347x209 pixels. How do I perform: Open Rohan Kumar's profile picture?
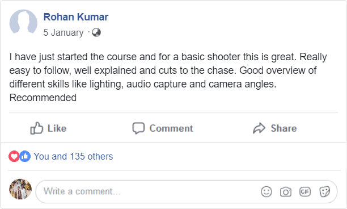tap(23, 22)
